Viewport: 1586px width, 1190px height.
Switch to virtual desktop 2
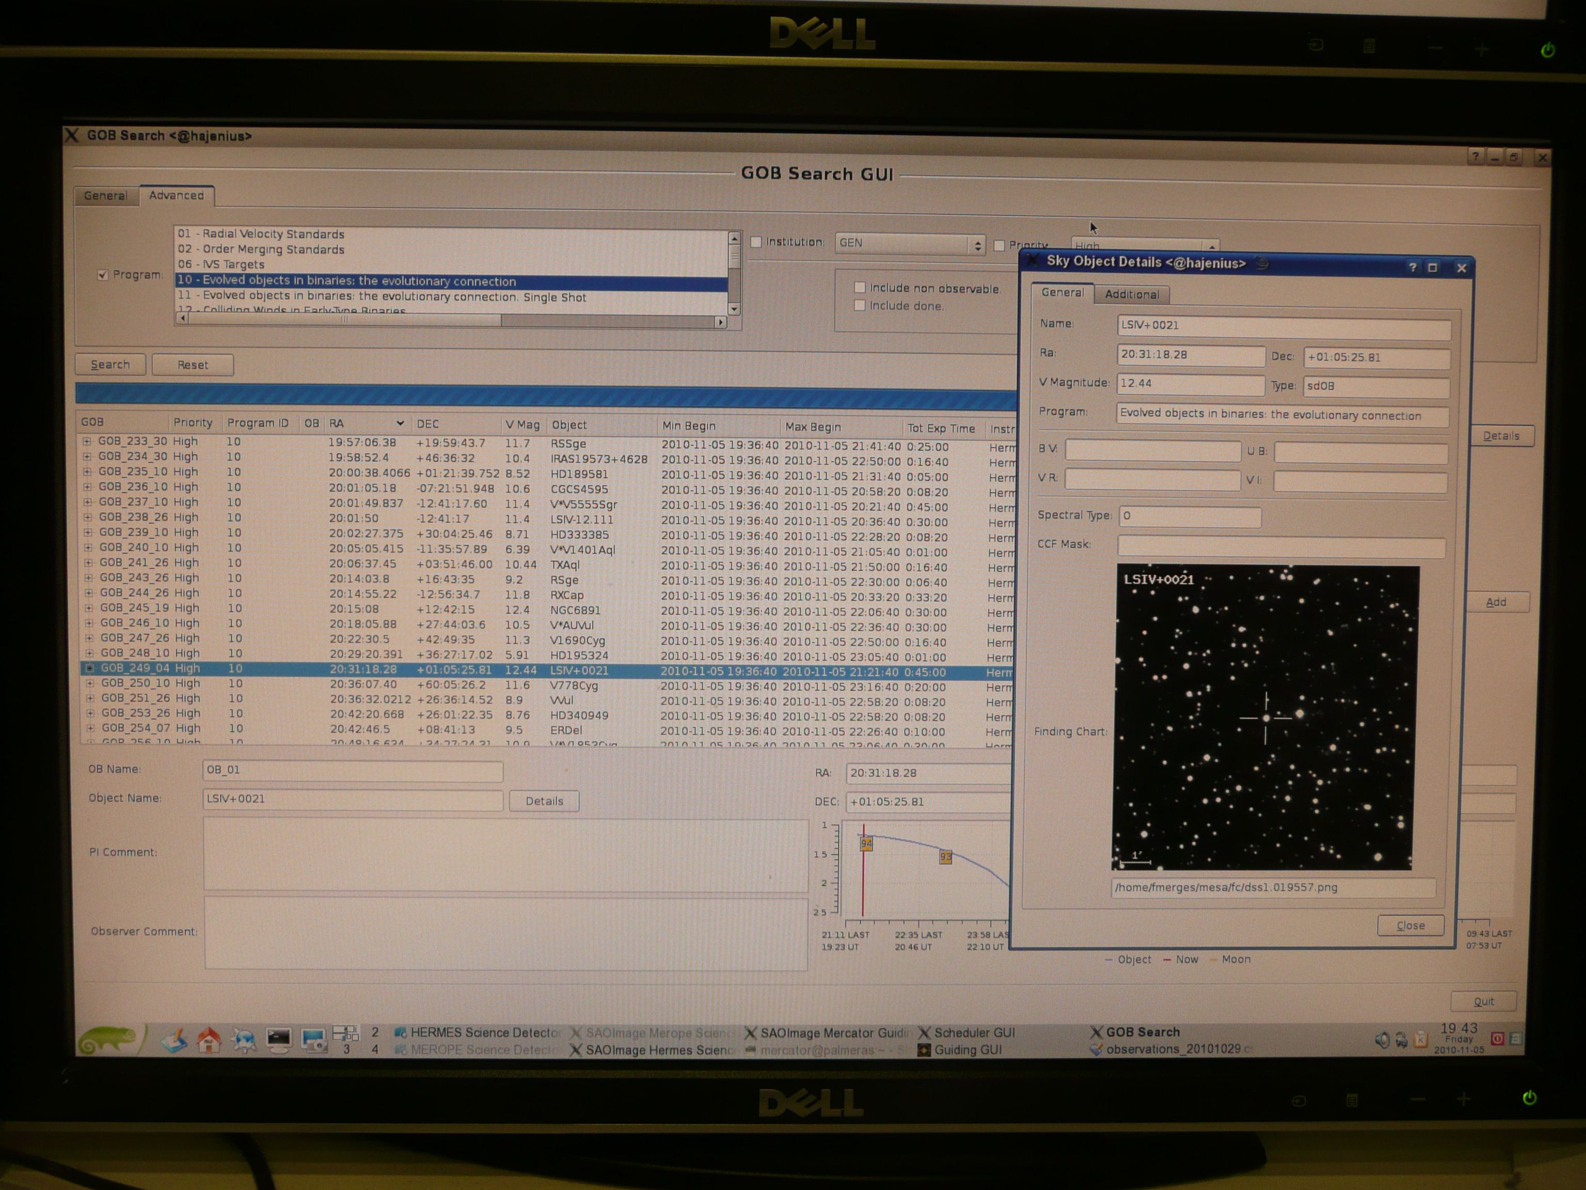click(374, 1032)
